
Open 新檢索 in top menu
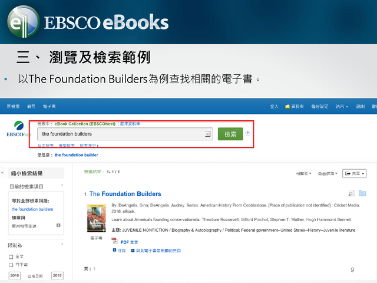tap(13, 107)
